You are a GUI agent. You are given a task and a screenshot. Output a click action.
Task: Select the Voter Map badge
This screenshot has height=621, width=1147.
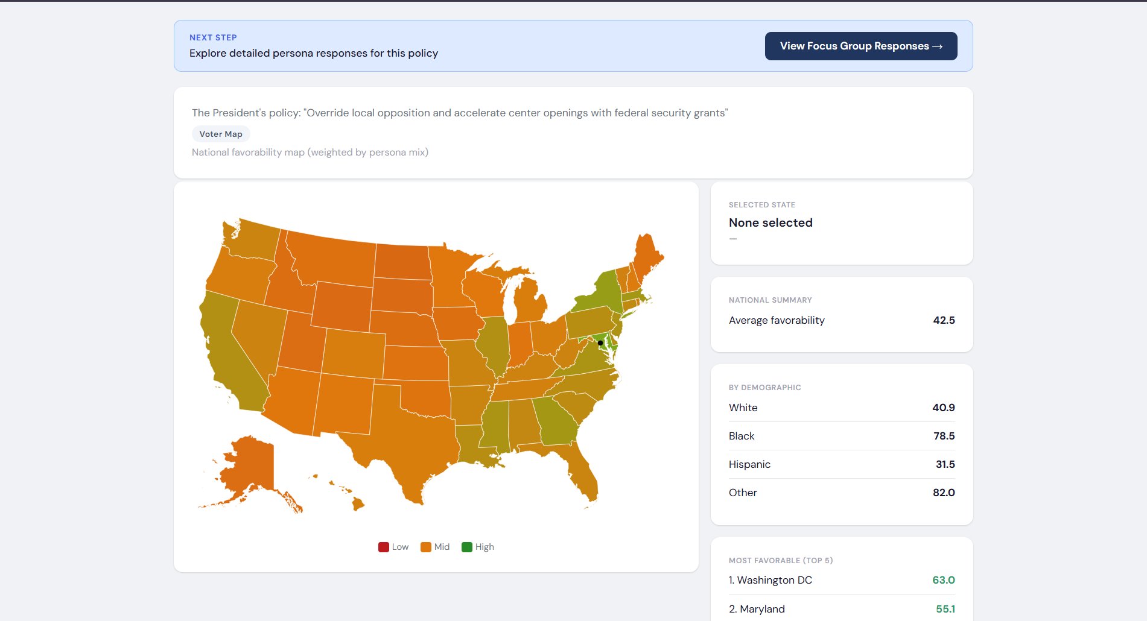click(220, 133)
